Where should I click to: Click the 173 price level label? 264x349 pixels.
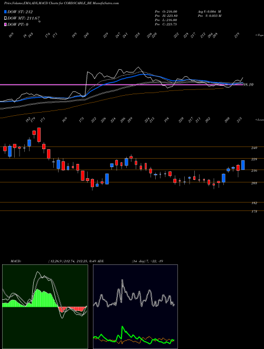pyautogui.click(x=254, y=212)
